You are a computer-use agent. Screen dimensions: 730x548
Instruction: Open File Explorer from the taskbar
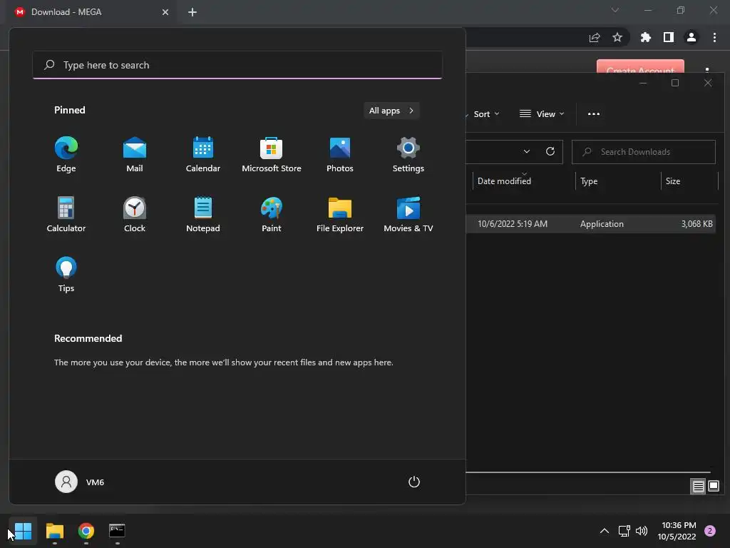click(x=54, y=531)
